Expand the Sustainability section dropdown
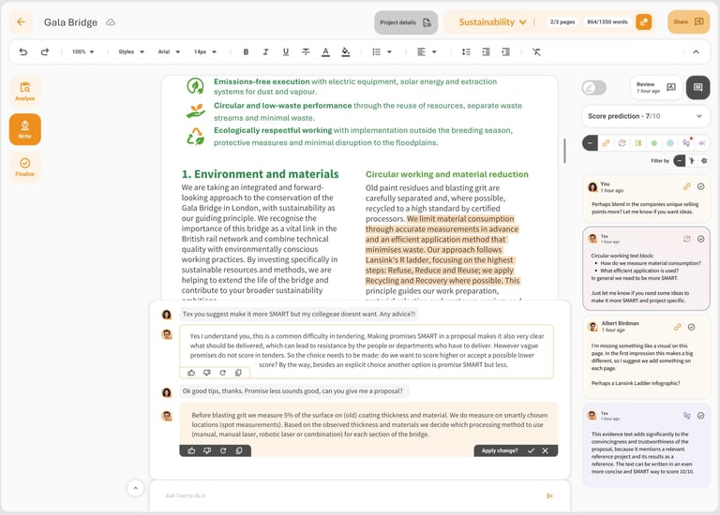 click(492, 22)
